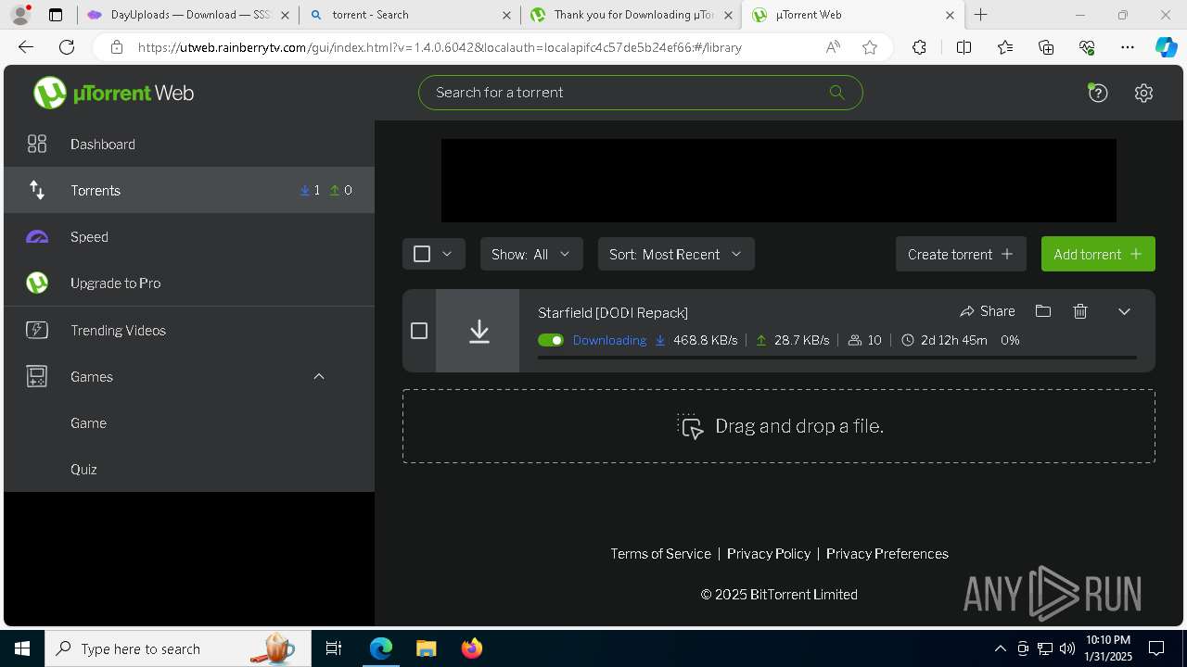This screenshot has width=1187, height=667.
Task: Delete the Starfield torrent with trash icon
Action: tap(1080, 311)
